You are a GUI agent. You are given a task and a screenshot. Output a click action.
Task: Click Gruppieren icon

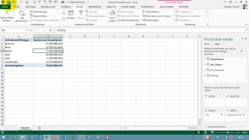pos(177,12)
